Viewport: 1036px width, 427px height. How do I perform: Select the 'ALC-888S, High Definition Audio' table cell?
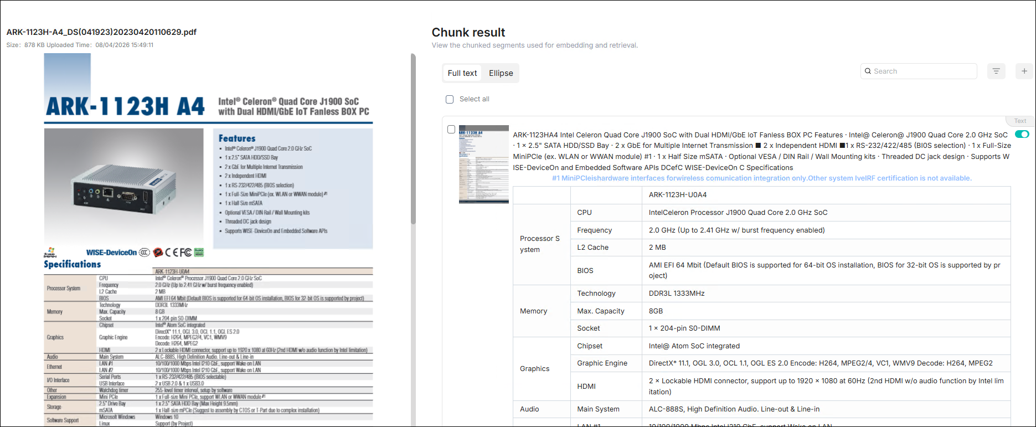tap(826, 409)
